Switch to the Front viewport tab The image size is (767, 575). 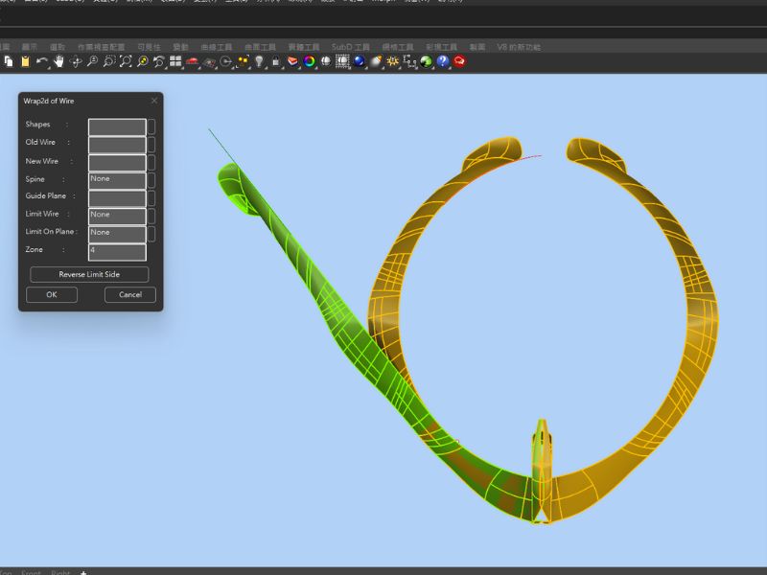32,573
